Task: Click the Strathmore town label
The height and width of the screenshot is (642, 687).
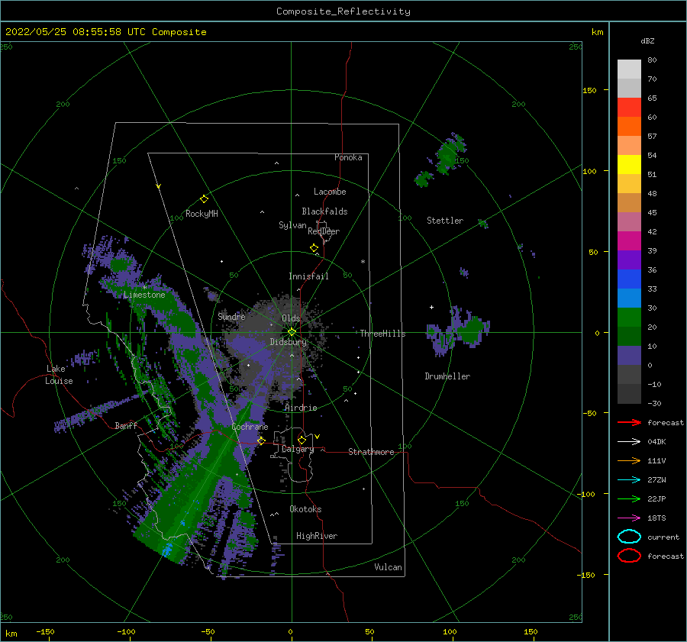Action: [x=371, y=452]
